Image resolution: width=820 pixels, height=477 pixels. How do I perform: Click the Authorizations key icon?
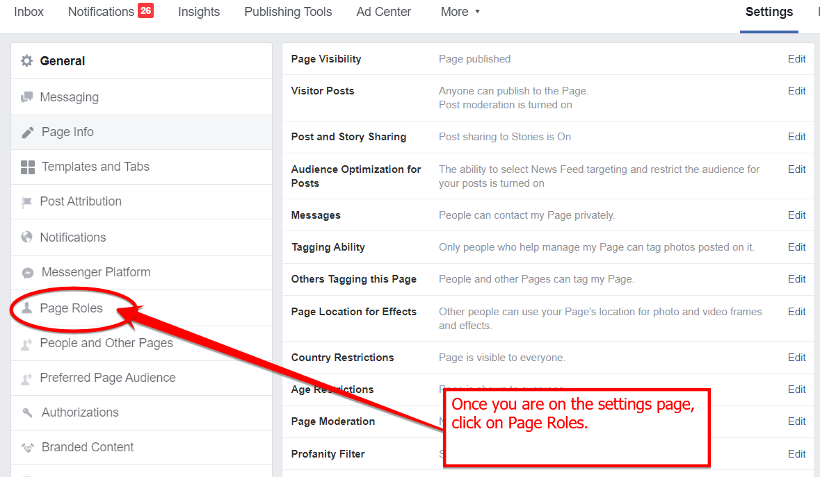click(x=28, y=413)
